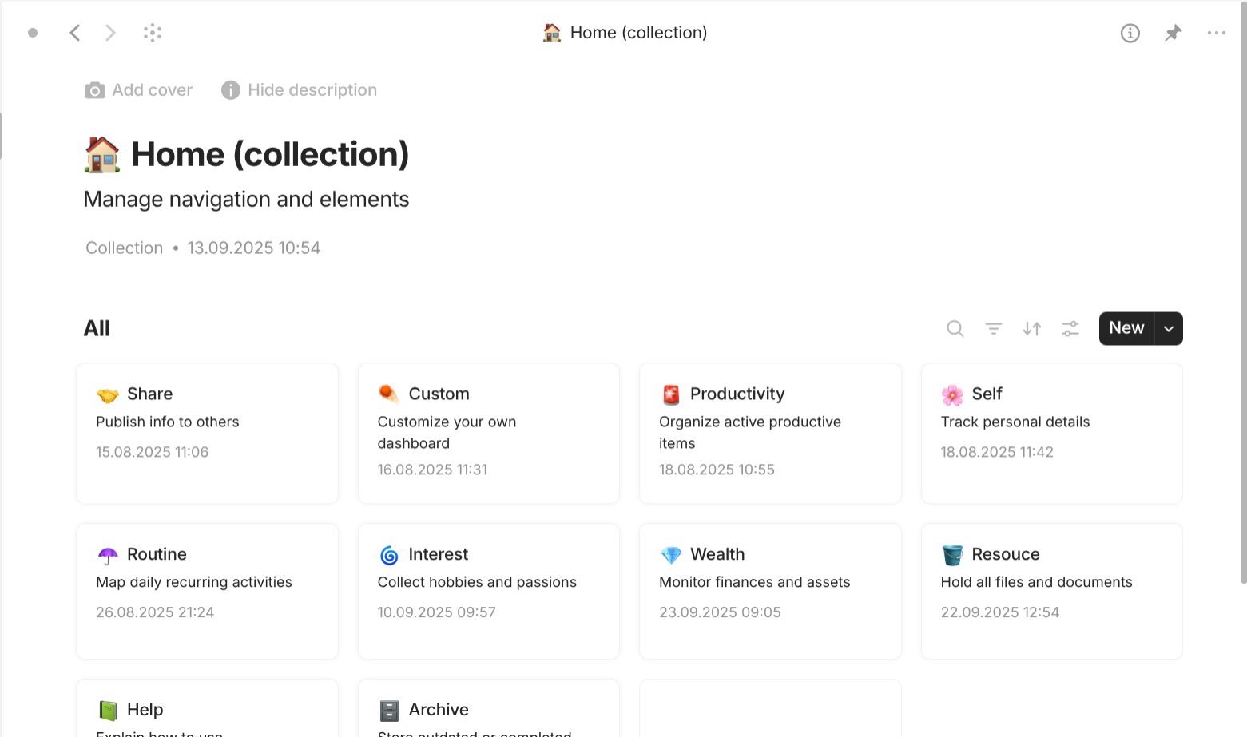Open the Wealth collection card

[769, 591]
